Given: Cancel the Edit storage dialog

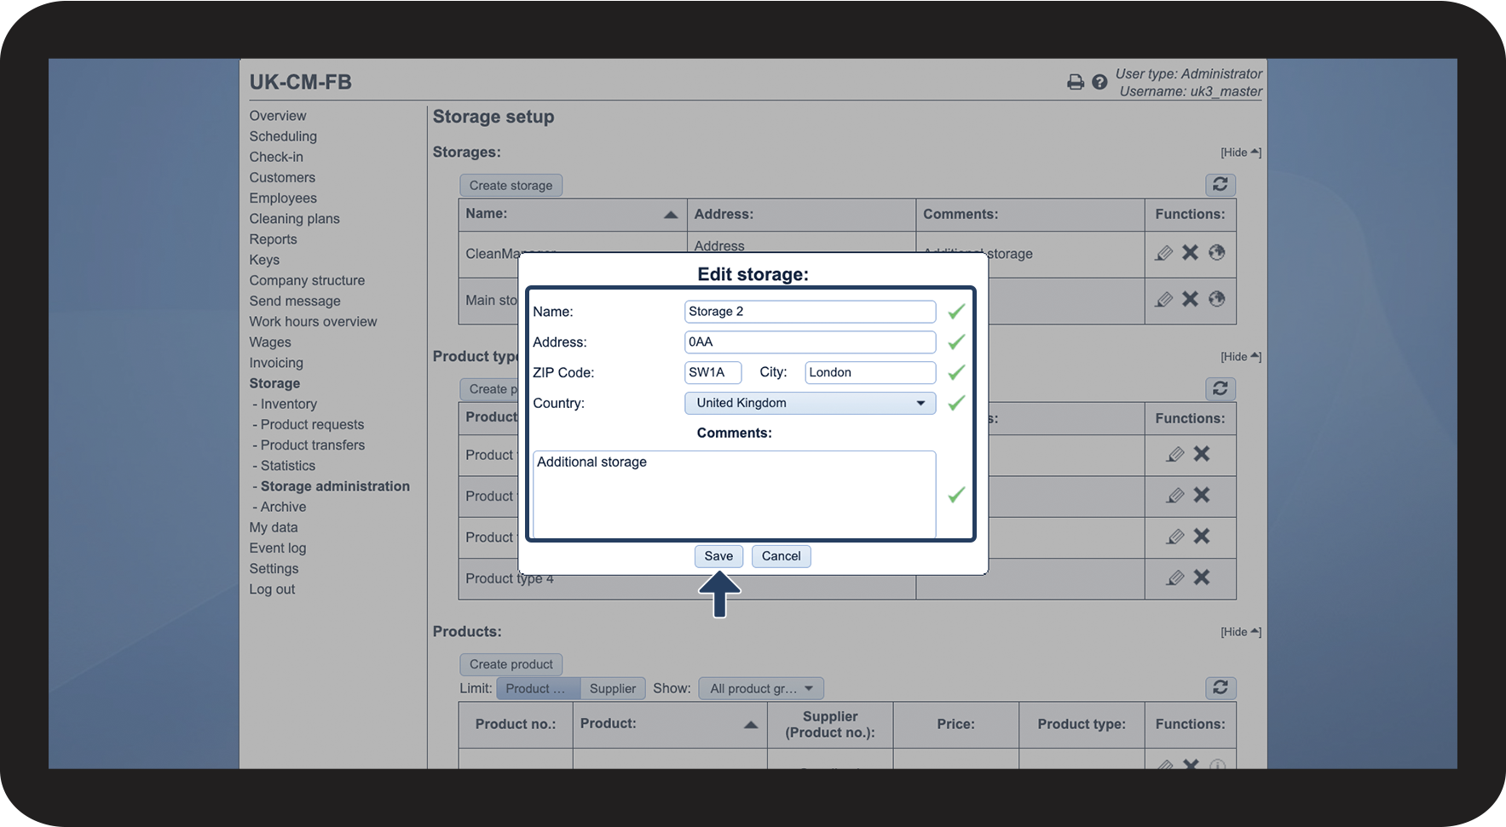Looking at the screenshot, I should click(781, 556).
